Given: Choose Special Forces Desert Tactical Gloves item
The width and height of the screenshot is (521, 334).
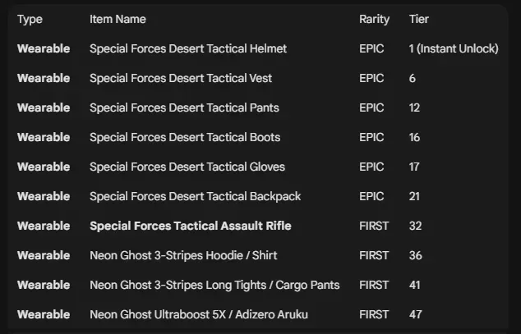Looking at the screenshot, I should (x=187, y=167).
